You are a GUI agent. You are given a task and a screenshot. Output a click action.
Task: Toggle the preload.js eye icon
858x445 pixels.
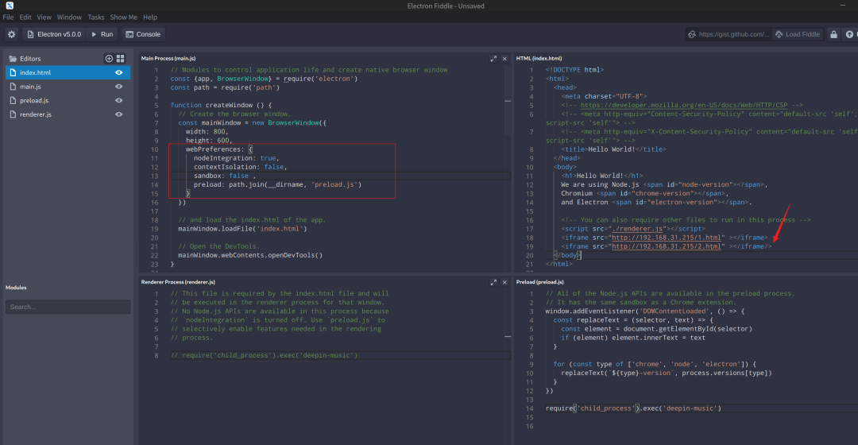click(x=119, y=100)
